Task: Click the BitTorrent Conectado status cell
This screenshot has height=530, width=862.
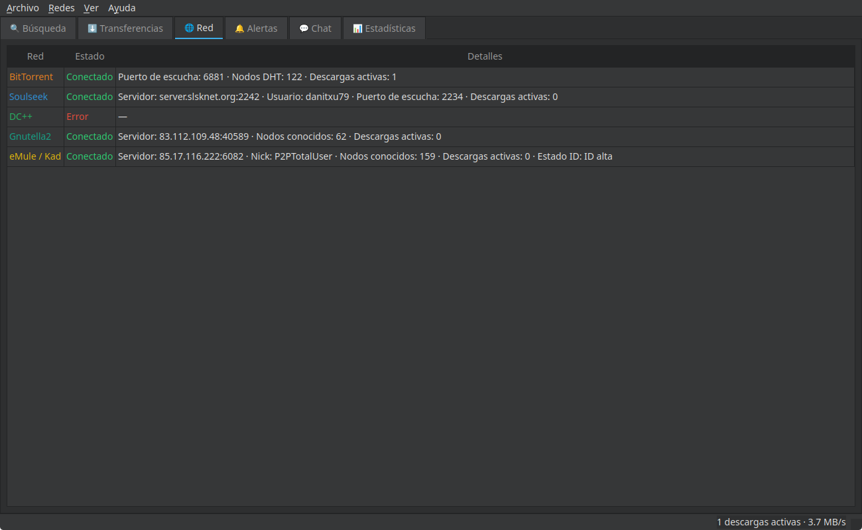Action: point(90,77)
